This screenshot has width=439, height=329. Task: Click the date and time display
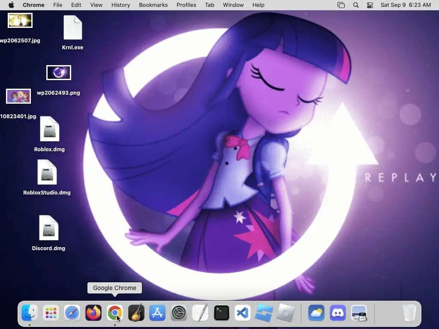tap(406, 5)
